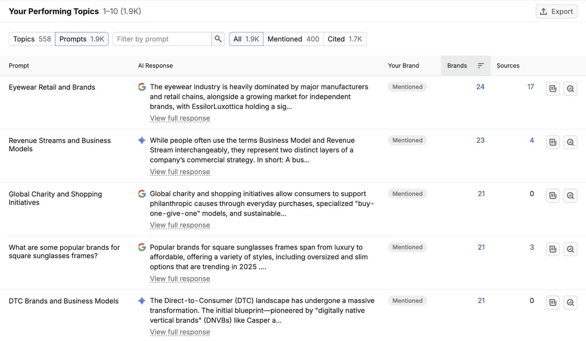
Task: Click details icon for Global Charity row
Action: [553, 196]
